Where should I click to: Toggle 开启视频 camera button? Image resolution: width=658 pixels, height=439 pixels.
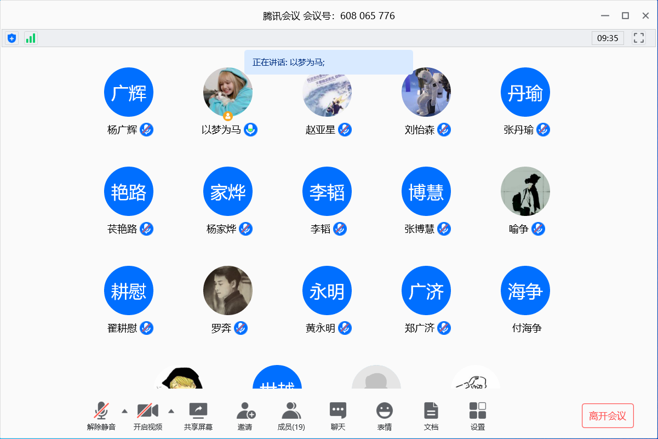[148, 416]
